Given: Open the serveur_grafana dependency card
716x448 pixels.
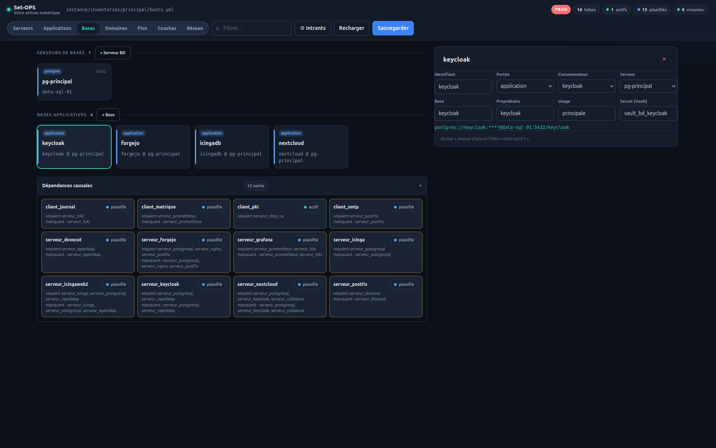Looking at the screenshot, I should coord(280,252).
